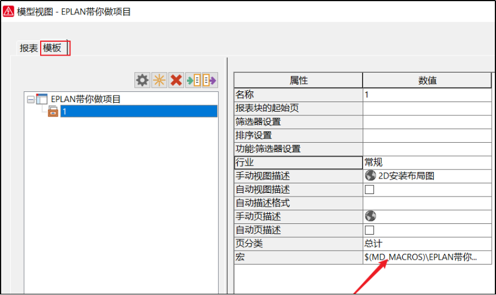
Task: Click the 宏 value $(MD_MACROS) path
Action: coord(420,257)
